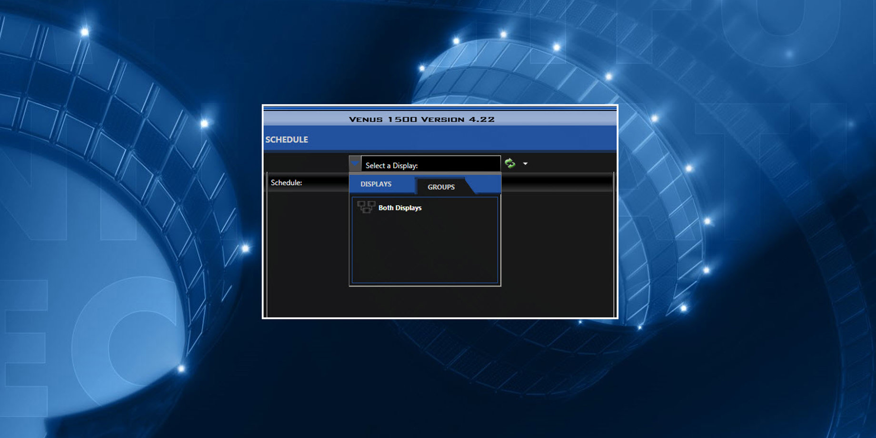
Task: Click the SCHEDULE section heading
Action: [x=287, y=139]
